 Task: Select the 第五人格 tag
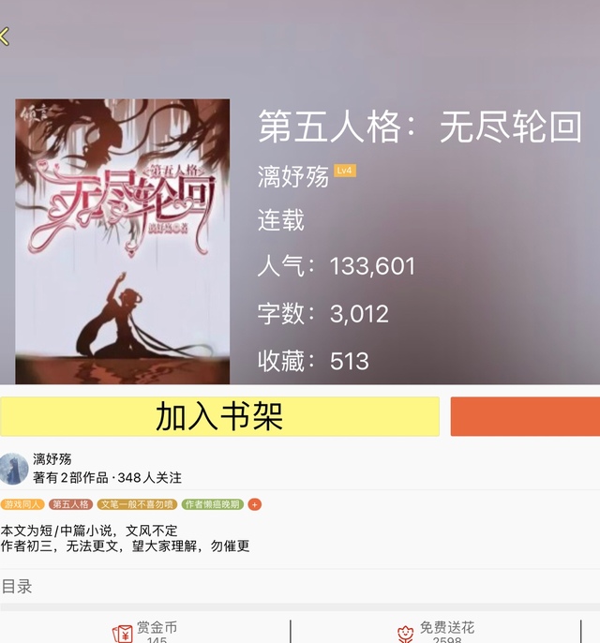pyautogui.click(x=70, y=504)
